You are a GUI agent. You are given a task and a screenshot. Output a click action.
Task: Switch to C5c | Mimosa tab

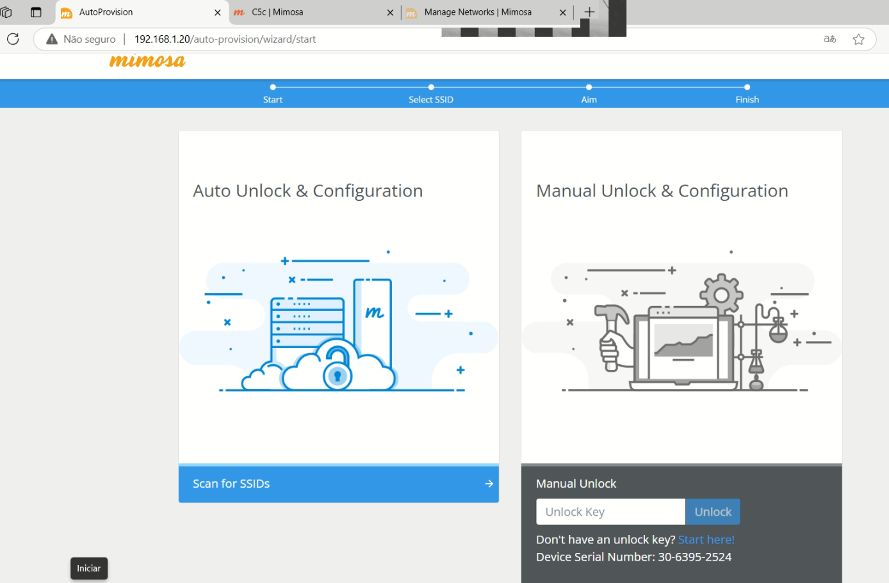pos(314,12)
